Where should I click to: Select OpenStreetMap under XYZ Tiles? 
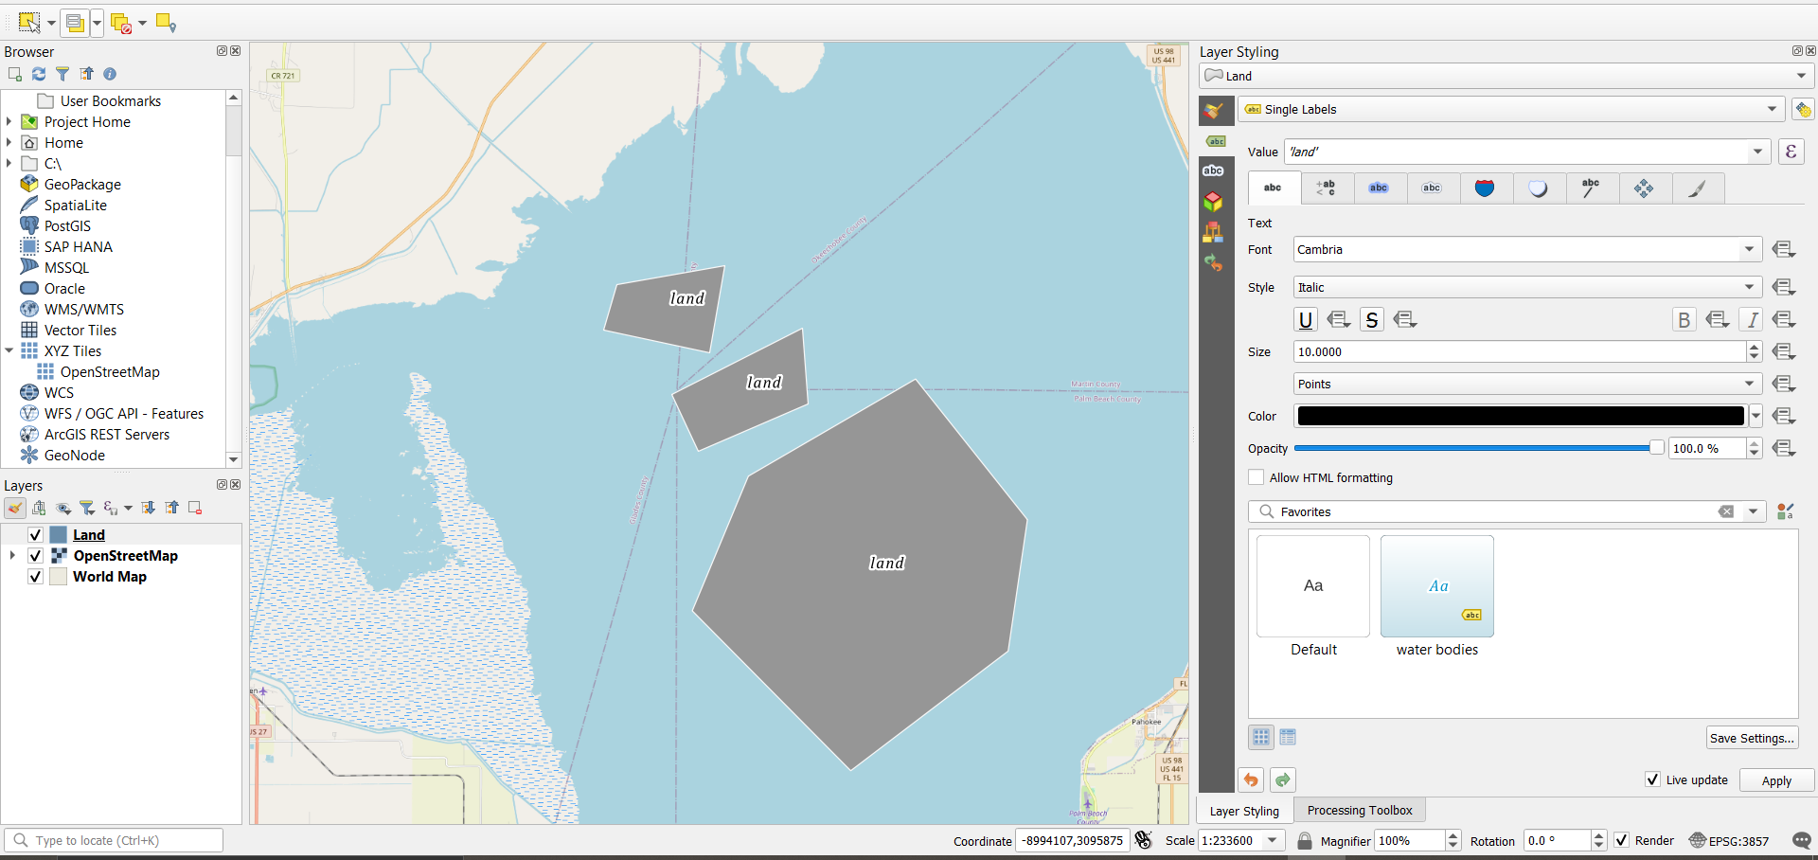[x=110, y=372]
